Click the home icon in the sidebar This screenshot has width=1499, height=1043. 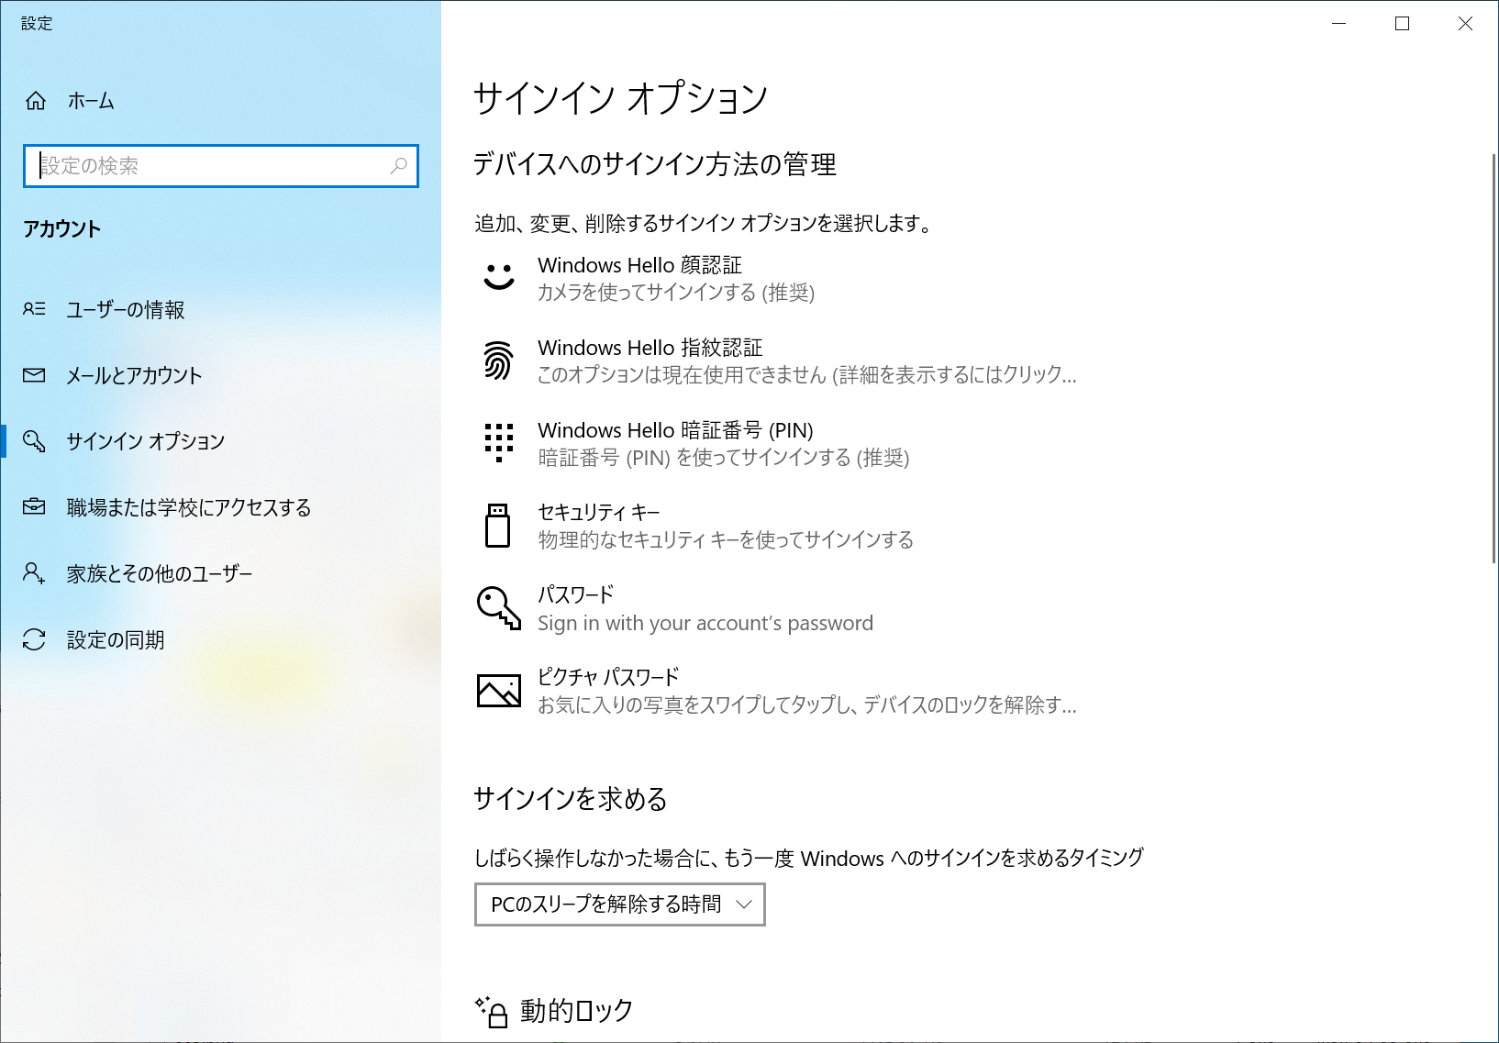(x=36, y=101)
